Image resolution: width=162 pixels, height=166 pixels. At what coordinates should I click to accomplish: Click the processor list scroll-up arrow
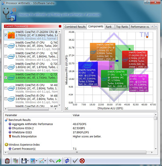pyautogui.click(x=59, y=32)
